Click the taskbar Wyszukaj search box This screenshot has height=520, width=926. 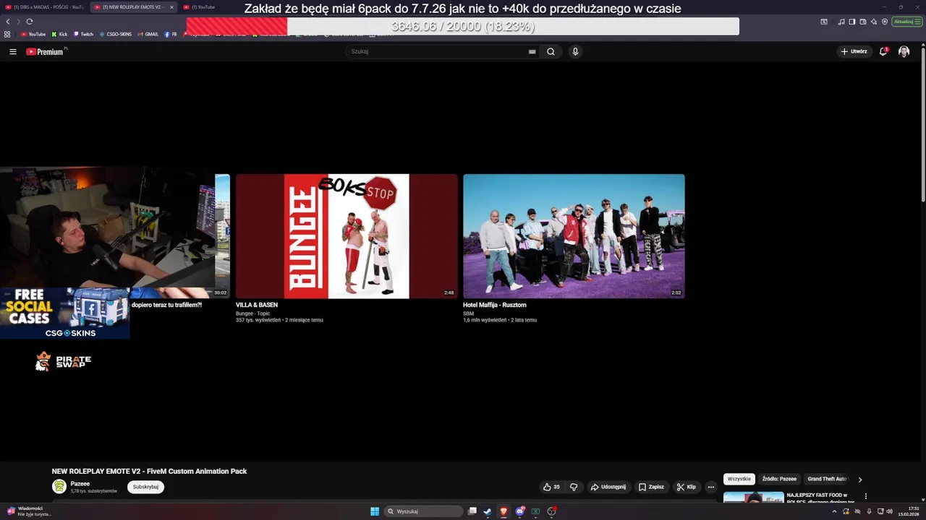click(424, 511)
